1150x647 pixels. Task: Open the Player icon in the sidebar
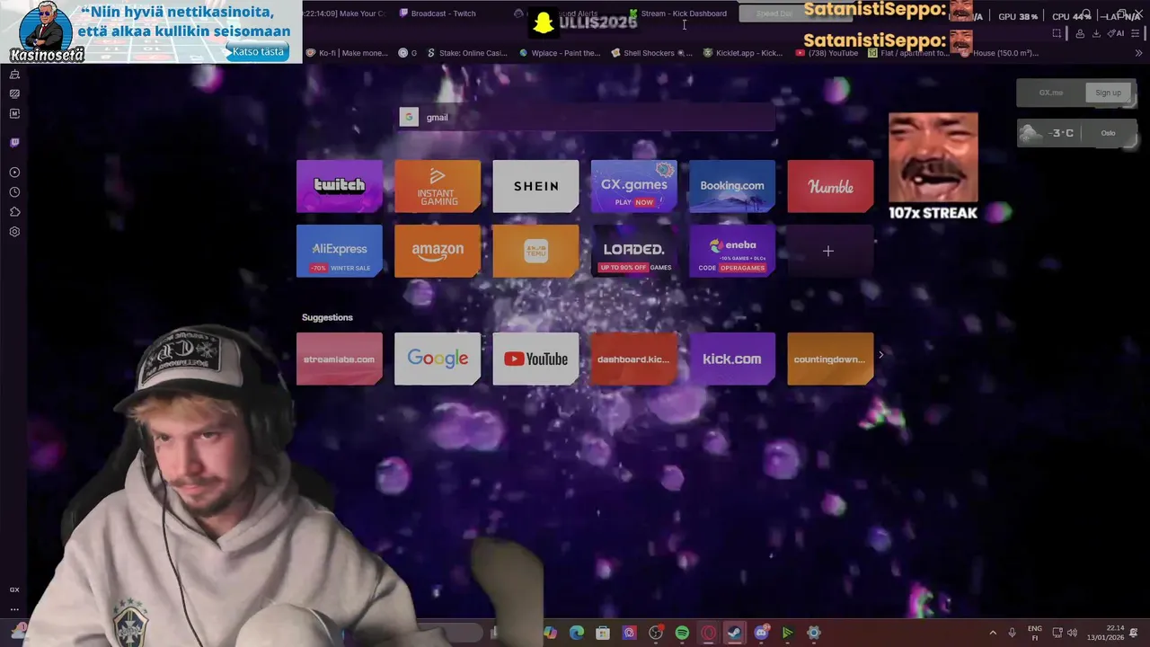point(14,173)
